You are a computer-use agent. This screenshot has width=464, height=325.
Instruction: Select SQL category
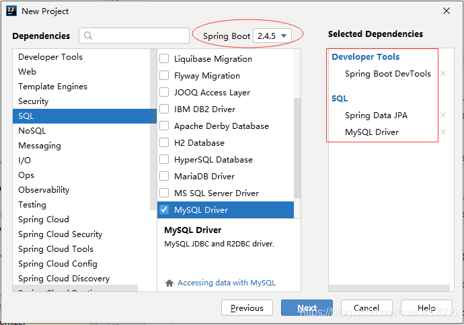click(85, 115)
